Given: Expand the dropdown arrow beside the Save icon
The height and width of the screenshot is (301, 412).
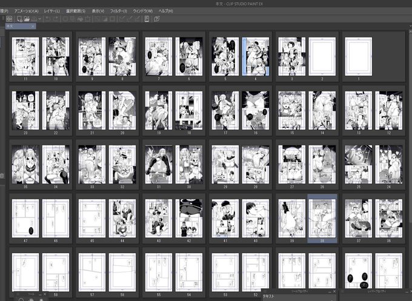Looking at the screenshot, I should [39, 19].
